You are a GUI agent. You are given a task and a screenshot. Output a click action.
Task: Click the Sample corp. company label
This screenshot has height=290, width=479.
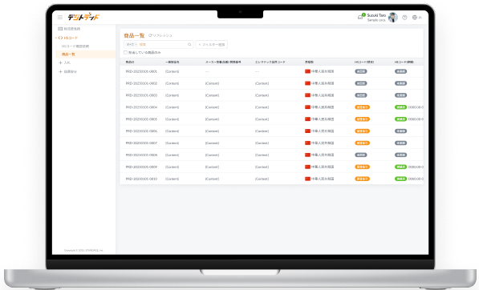(376, 20)
